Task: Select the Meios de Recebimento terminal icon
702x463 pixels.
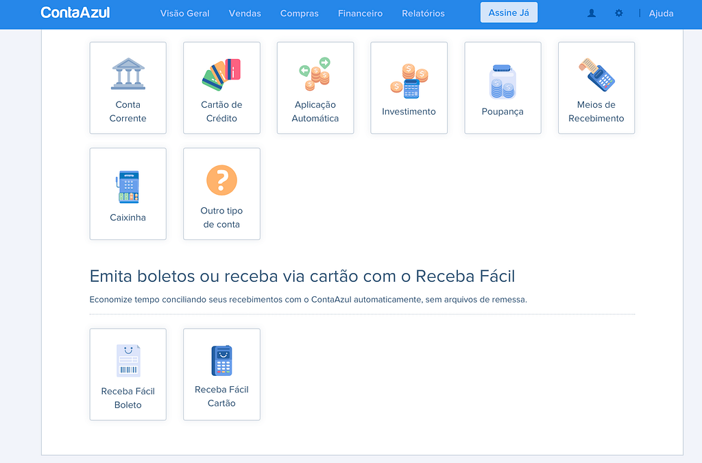Action: [596, 74]
